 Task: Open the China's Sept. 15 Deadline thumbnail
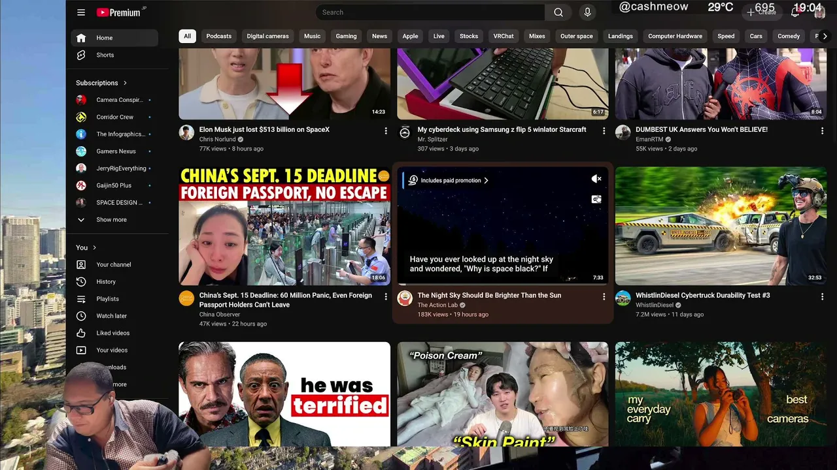click(284, 226)
